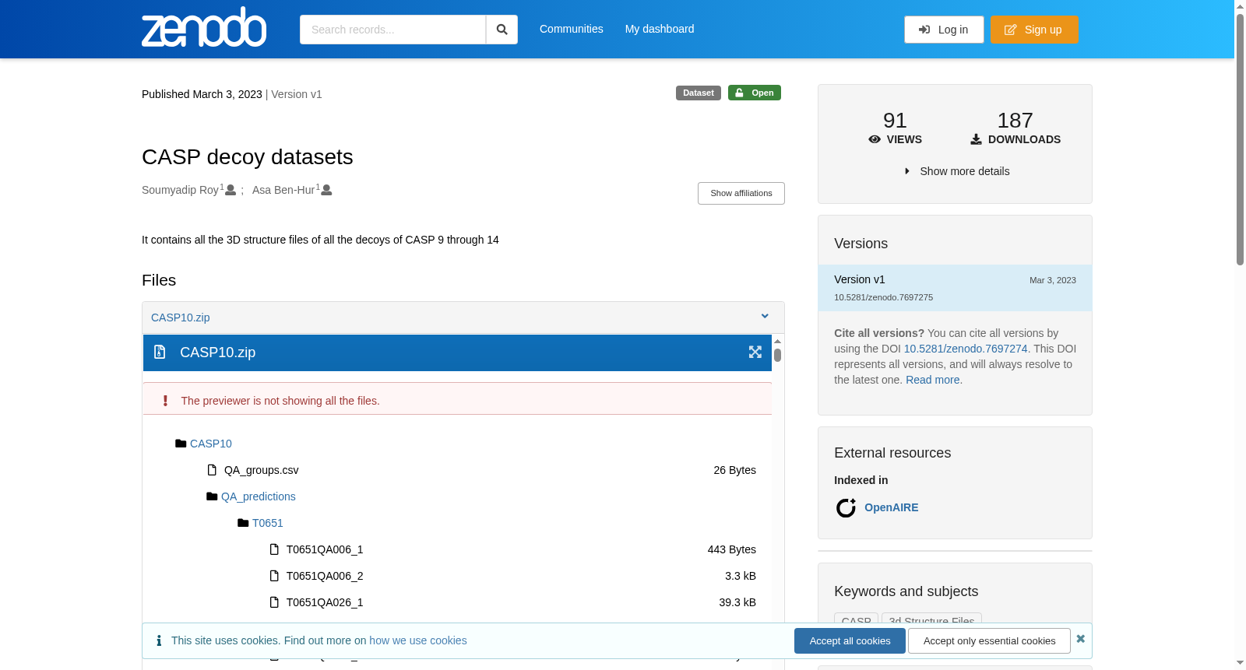Click Show affiliations button
Screen dimensions: 1246x670
(x=741, y=193)
